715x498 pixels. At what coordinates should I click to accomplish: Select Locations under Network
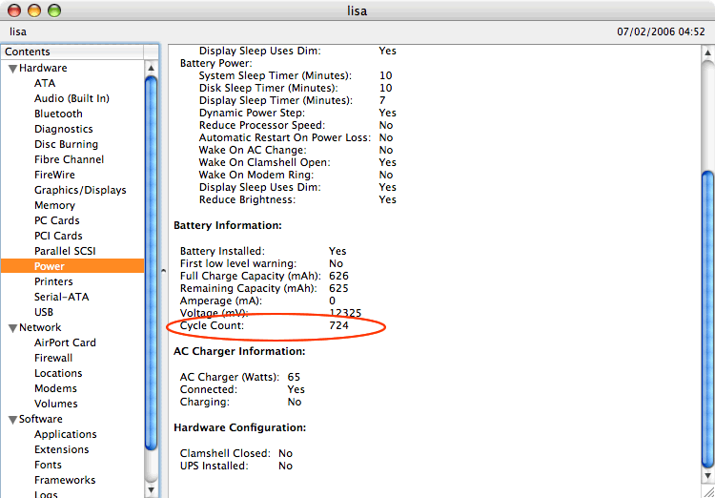(x=58, y=373)
